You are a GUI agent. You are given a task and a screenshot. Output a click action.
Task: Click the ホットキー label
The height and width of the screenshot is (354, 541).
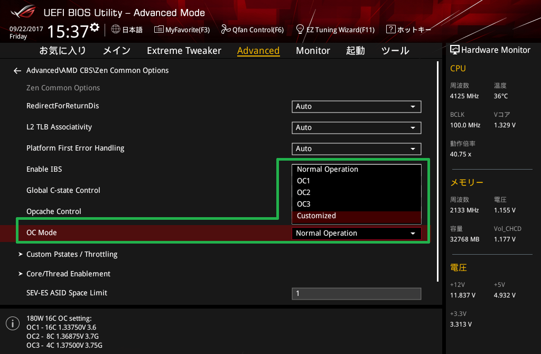pos(414,30)
